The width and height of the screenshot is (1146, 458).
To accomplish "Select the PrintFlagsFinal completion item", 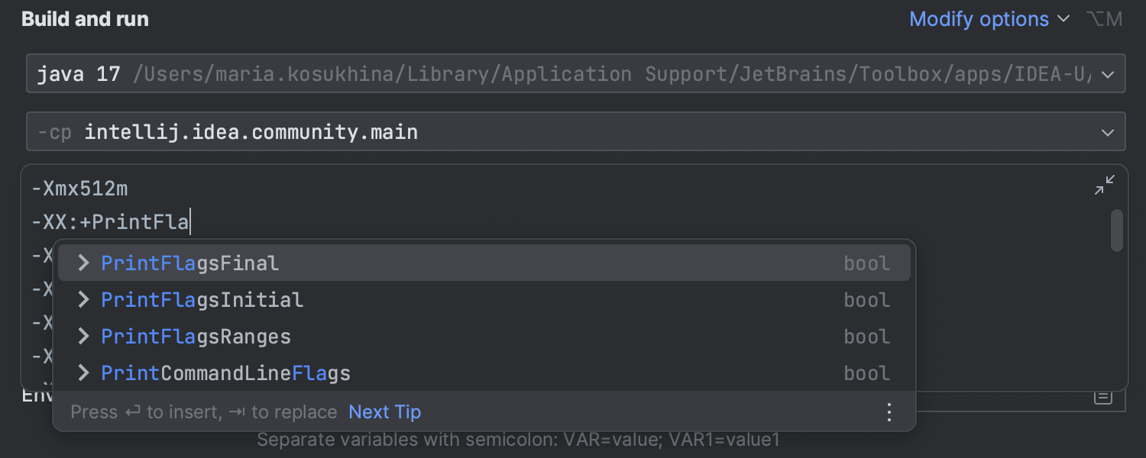I will tap(190, 263).
